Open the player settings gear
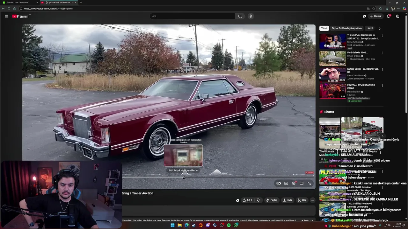Screen dimensions: 408x229 (294, 184)
